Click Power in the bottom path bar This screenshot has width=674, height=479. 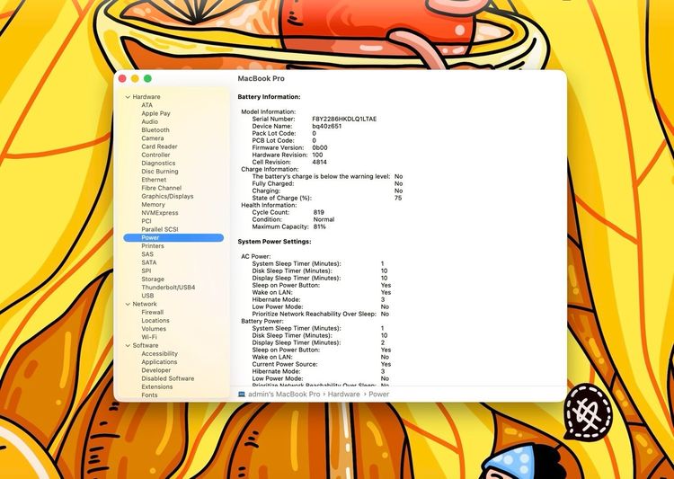[379, 395]
